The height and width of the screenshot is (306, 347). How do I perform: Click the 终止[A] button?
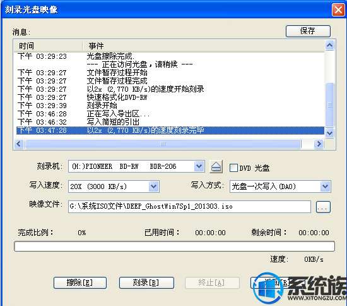pos(212,283)
